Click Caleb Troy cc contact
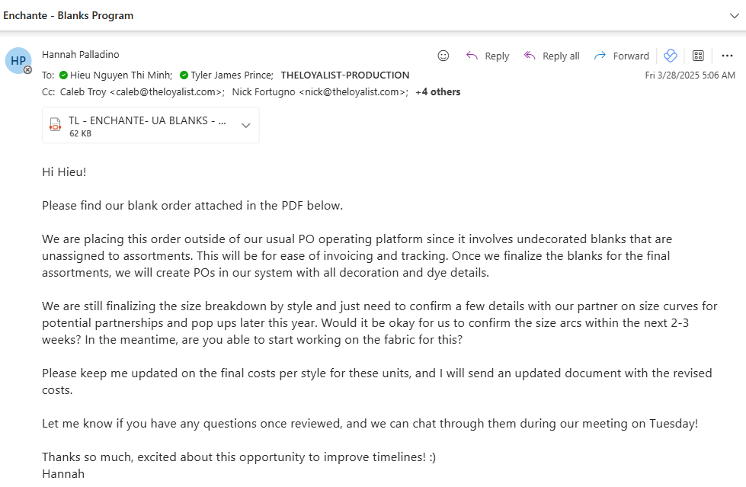 click(142, 92)
